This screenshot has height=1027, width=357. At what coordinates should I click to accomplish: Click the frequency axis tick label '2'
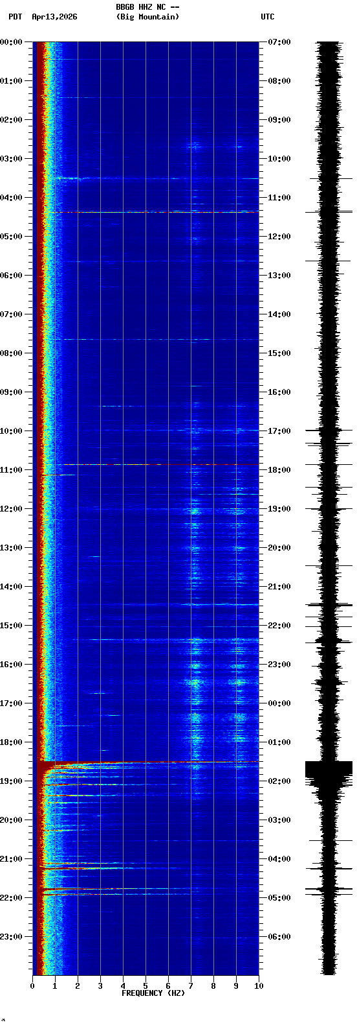[78, 986]
